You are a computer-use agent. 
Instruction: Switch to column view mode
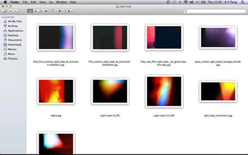coord(41,11)
